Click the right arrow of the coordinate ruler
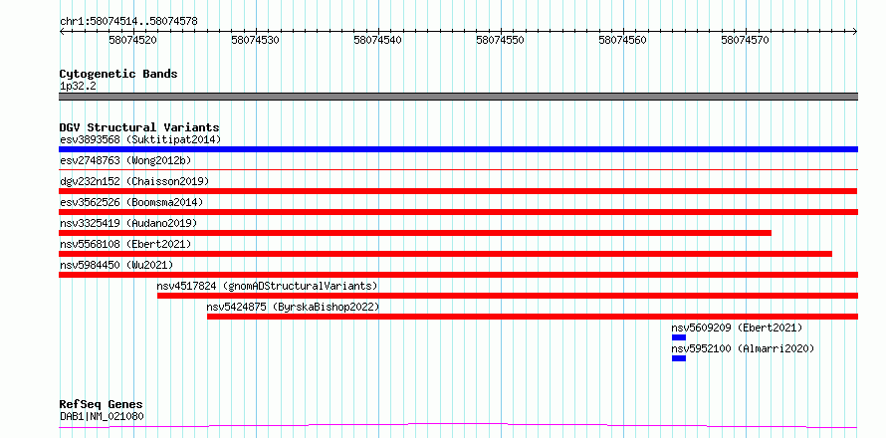886x438 pixels. pyautogui.click(x=854, y=32)
